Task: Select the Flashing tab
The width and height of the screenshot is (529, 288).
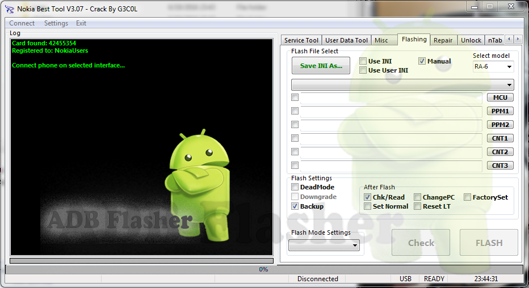Action: 414,39
